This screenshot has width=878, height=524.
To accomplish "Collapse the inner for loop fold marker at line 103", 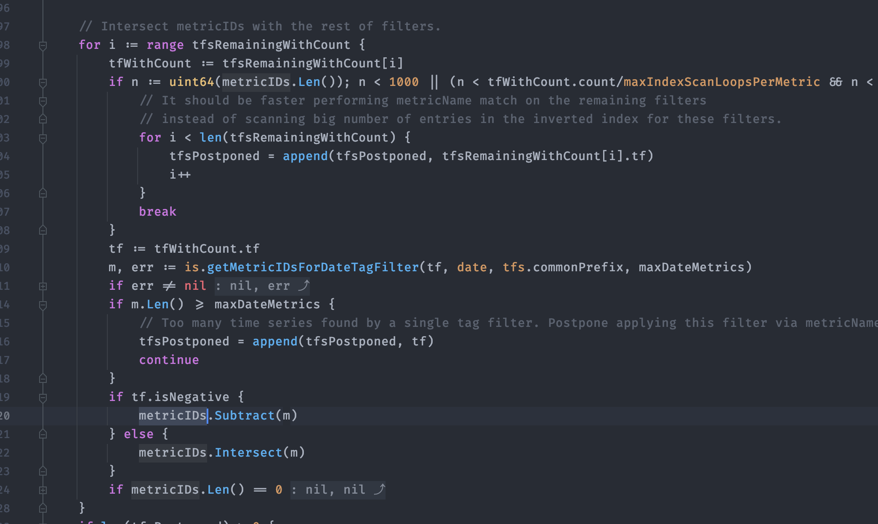I will pos(42,137).
